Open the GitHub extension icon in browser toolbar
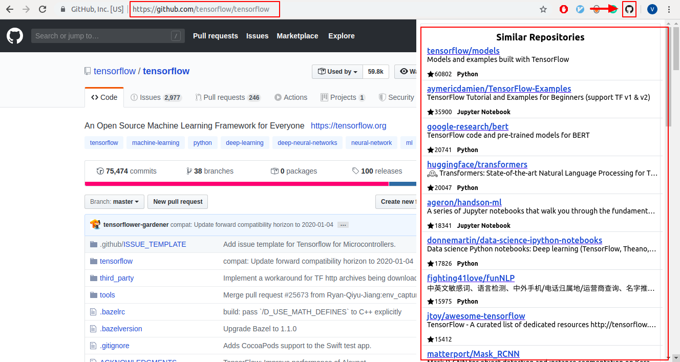Viewport: 680px width, 362px height. point(629,9)
